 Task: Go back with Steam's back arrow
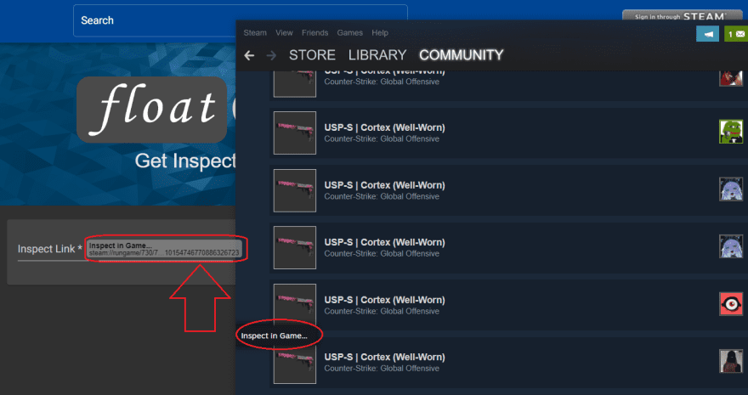click(x=249, y=56)
